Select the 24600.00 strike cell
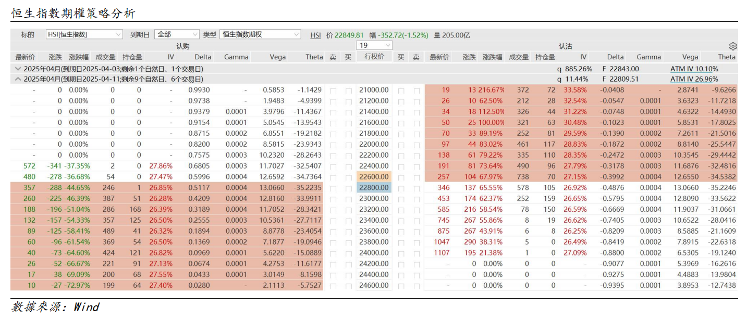This screenshot has width=747, height=320. [x=374, y=285]
